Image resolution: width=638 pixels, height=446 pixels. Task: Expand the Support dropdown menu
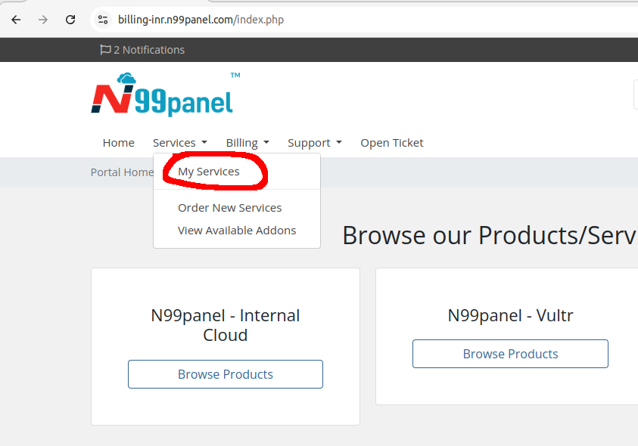click(314, 143)
